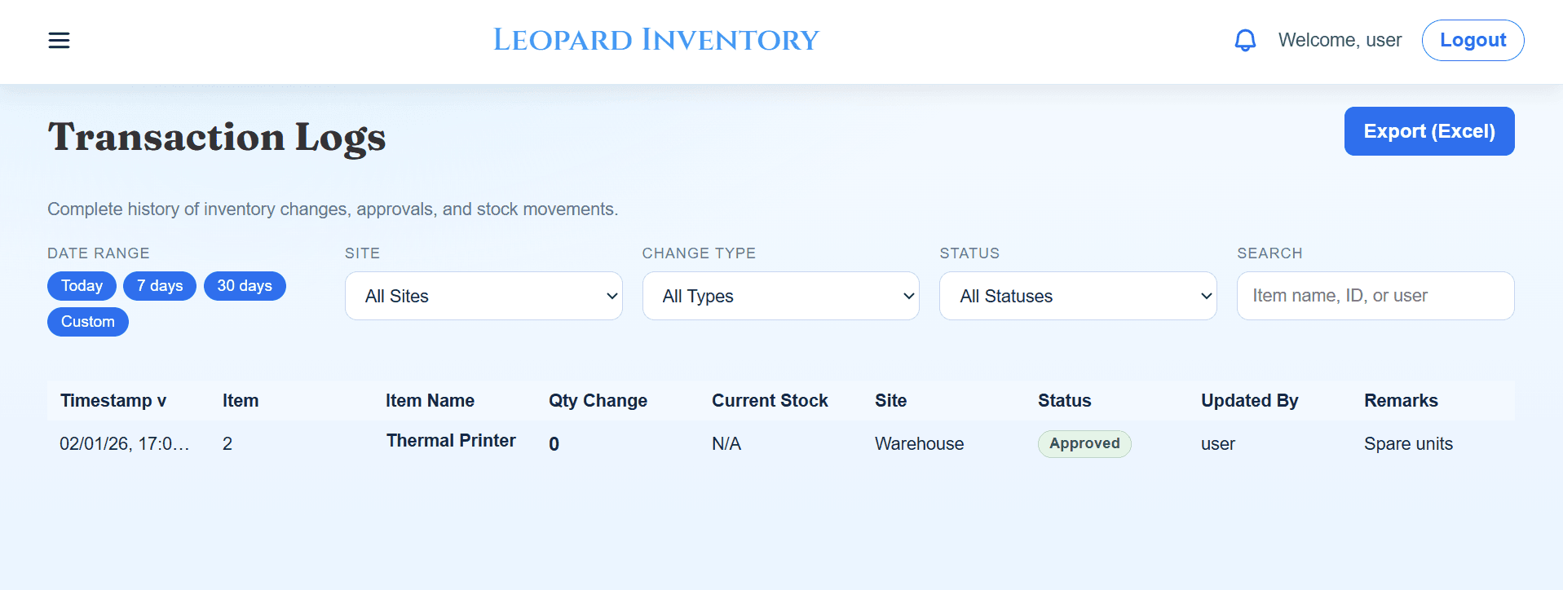This screenshot has height=590, width=1563.
Task: Open the All Types change type dropdown
Action: click(779, 296)
